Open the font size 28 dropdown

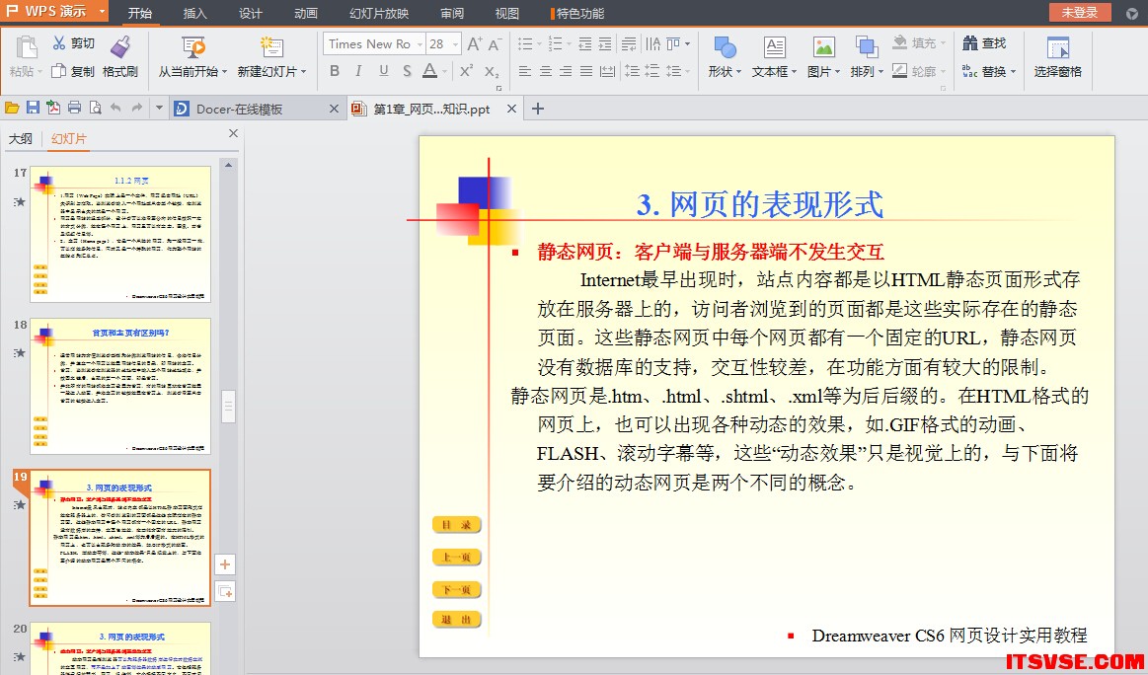click(x=455, y=44)
